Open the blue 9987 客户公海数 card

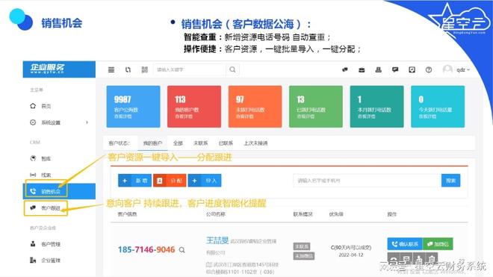coord(133,107)
